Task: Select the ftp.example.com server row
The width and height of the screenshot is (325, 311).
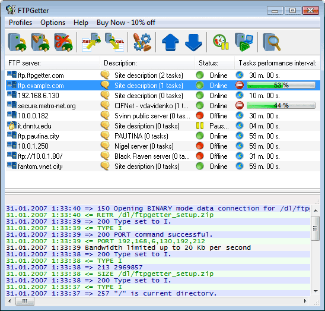Action: 163,85
